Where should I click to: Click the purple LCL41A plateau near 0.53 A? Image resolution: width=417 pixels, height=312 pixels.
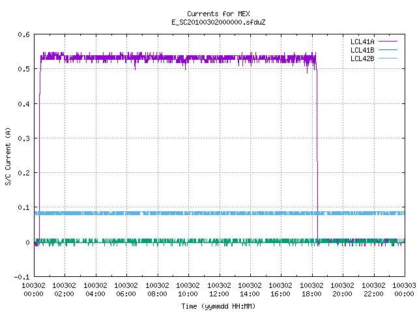[178, 58]
